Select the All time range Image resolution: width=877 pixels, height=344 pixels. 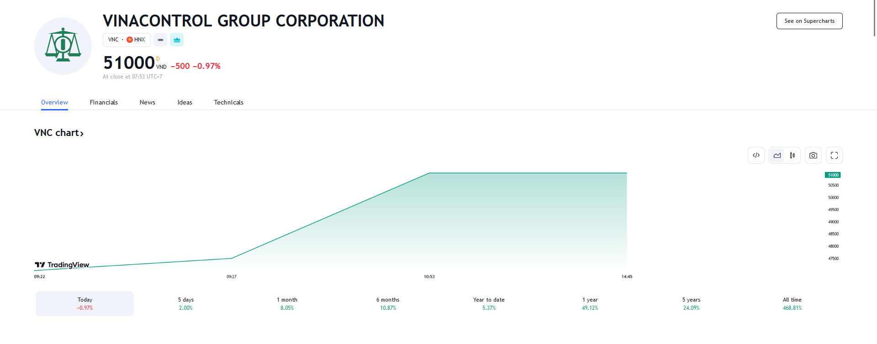point(792,304)
